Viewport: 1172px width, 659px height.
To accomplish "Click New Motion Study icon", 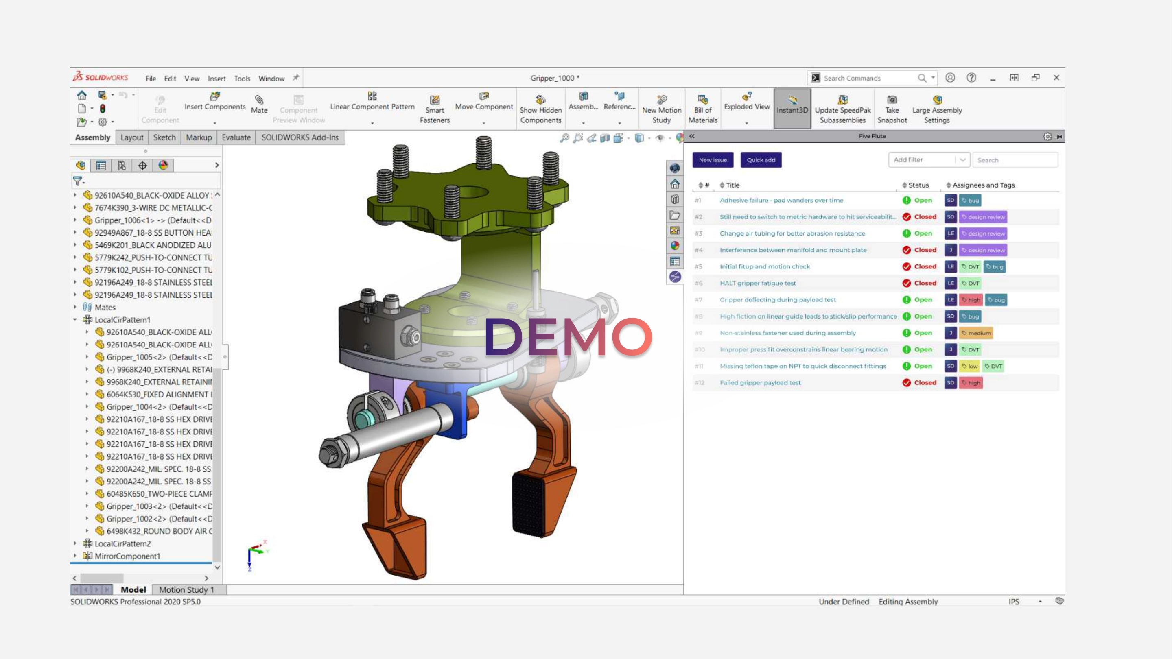I will (662, 100).
